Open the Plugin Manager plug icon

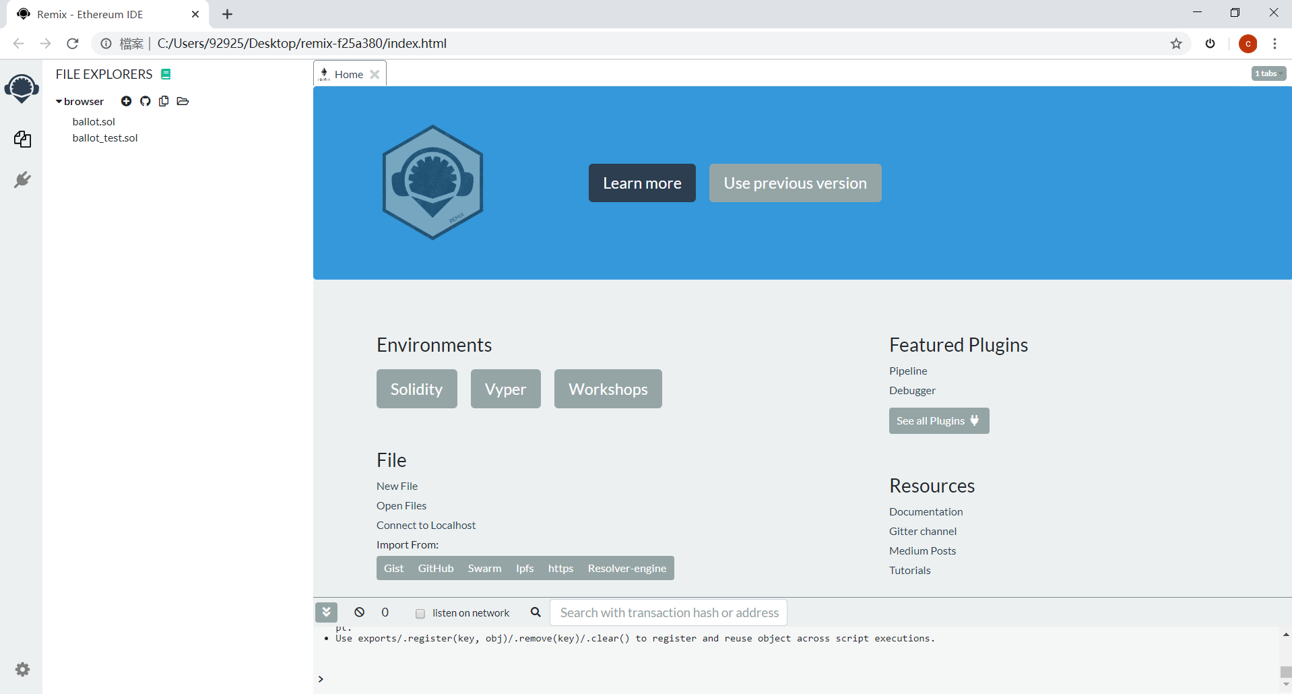click(22, 179)
